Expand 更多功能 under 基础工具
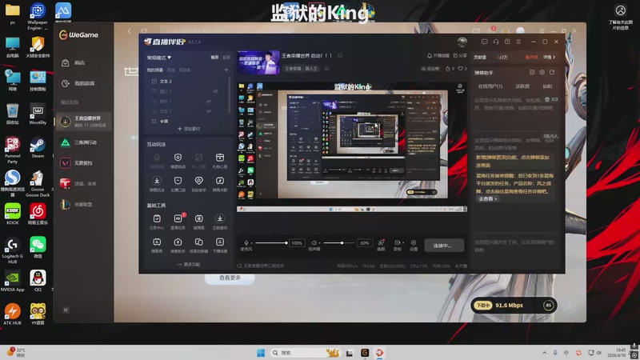Image resolution: width=640 pixels, height=360 pixels. click(x=189, y=265)
